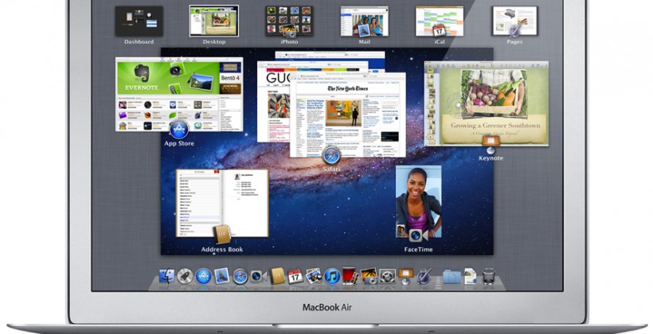Open the Mail full-screen space
Image resolution: width=653 pixels, height=334 pixels.
click(365, 21)
